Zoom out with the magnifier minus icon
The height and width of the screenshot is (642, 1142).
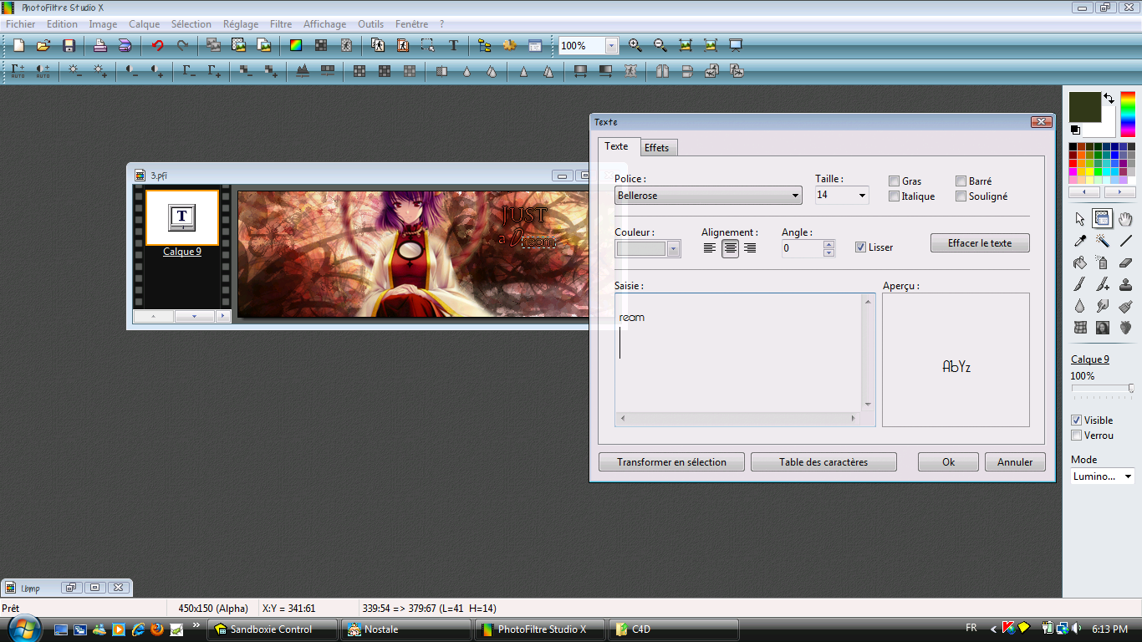click(660, 46)
